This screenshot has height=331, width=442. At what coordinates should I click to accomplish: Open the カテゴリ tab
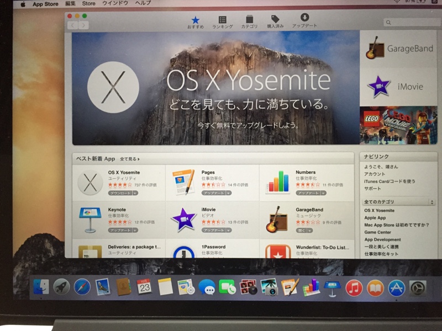[249, 22]
